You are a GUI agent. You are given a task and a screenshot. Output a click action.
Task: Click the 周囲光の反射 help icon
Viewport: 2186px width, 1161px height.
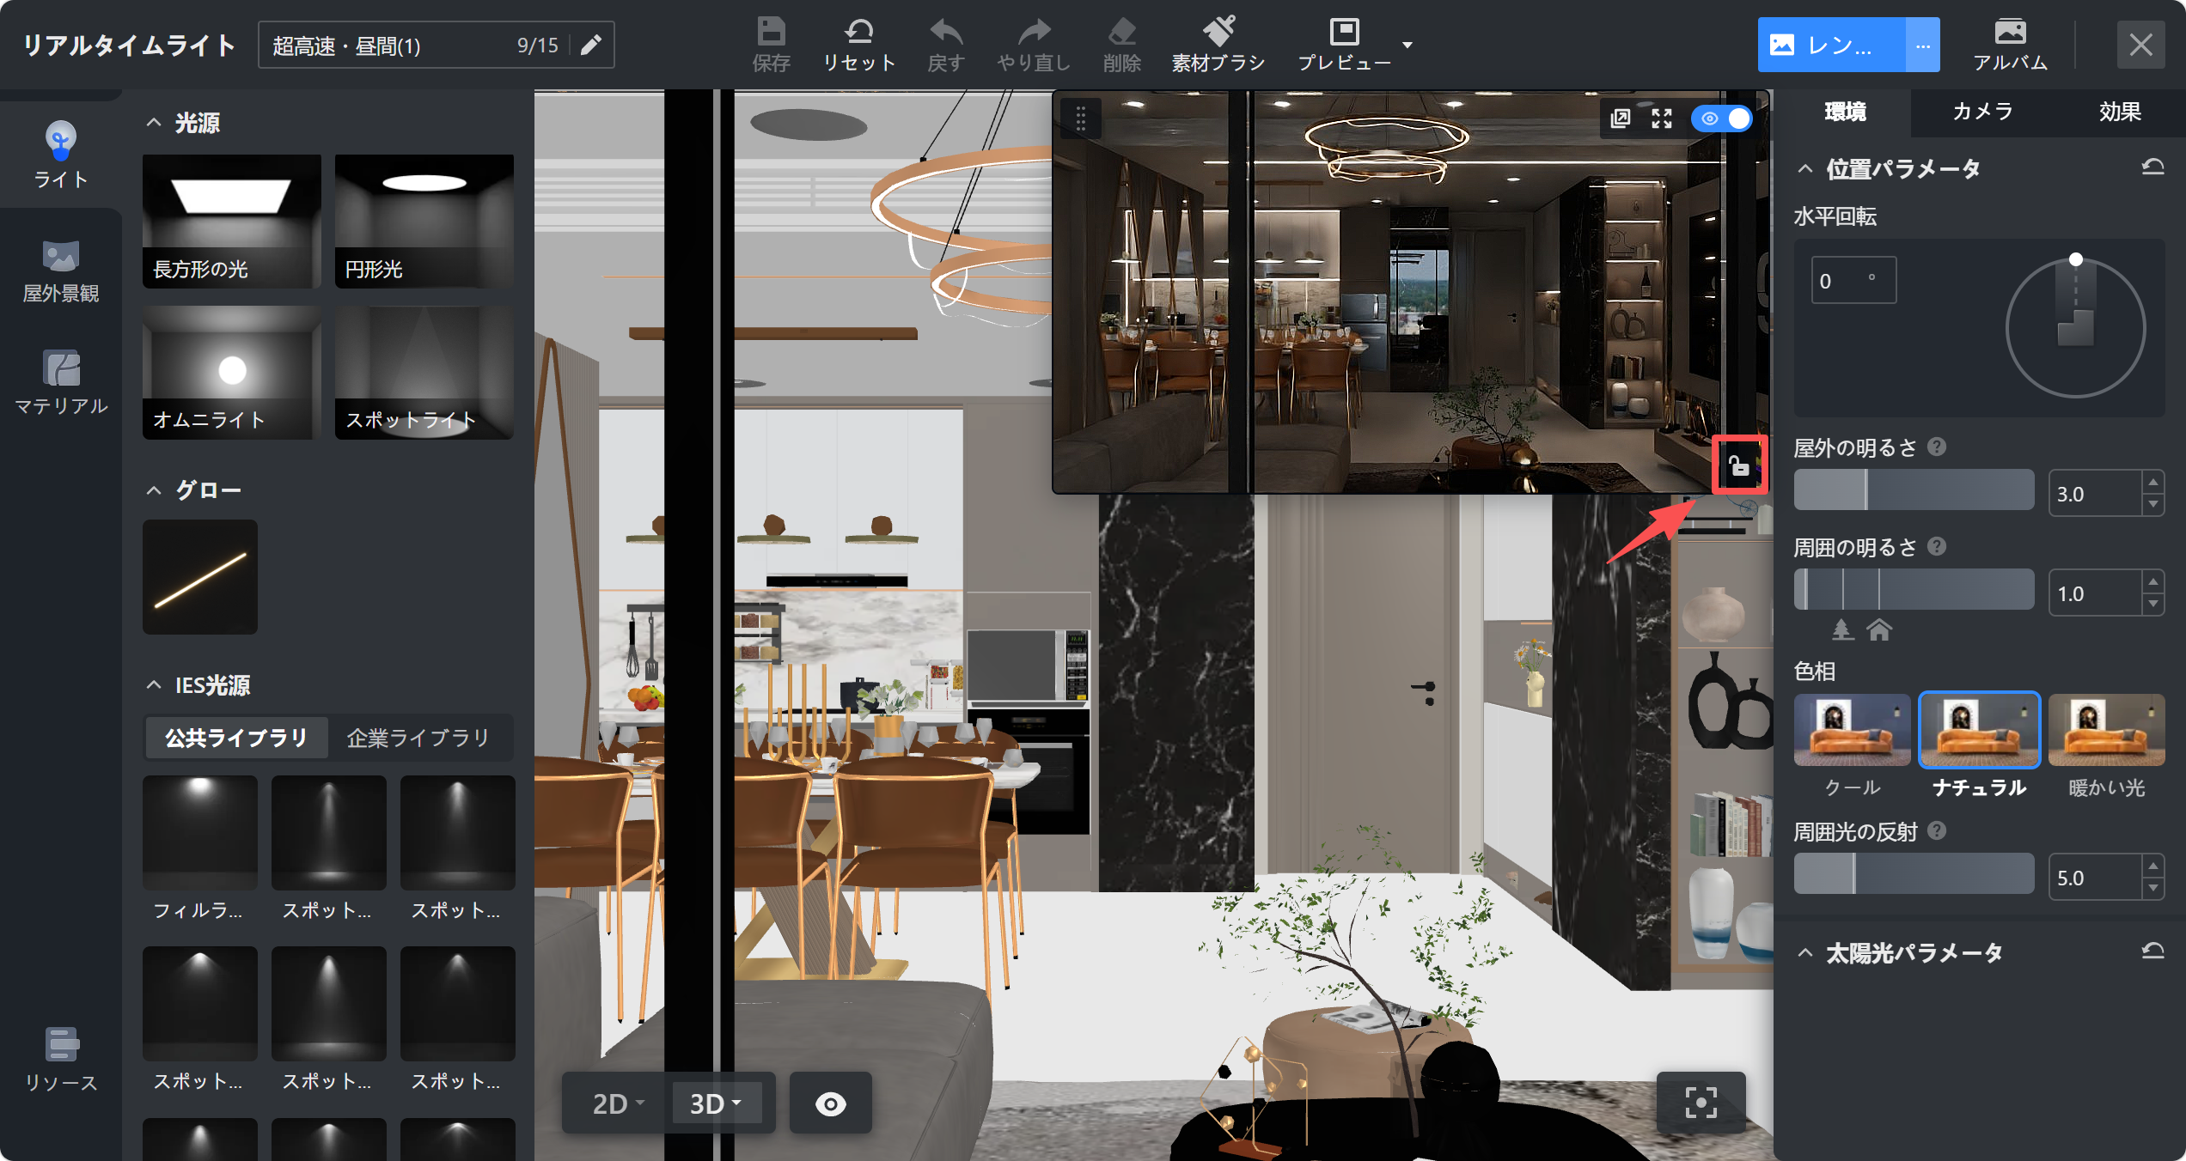coord(1937,830)
